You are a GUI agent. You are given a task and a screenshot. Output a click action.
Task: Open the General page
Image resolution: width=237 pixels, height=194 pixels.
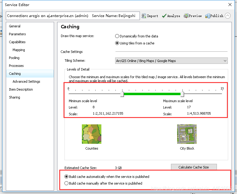pyautogui.click(x=15, y=26)
